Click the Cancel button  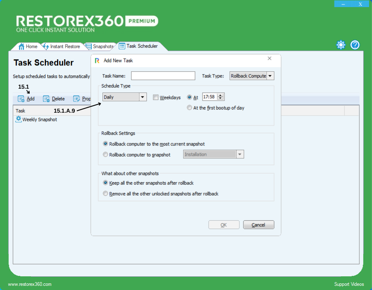click(258, 225)
